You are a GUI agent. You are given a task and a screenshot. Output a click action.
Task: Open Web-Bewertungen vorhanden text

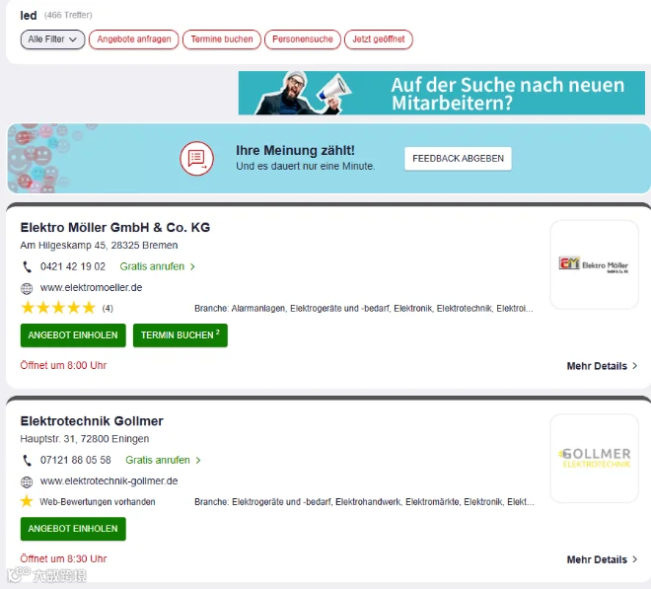coord(97,502)
